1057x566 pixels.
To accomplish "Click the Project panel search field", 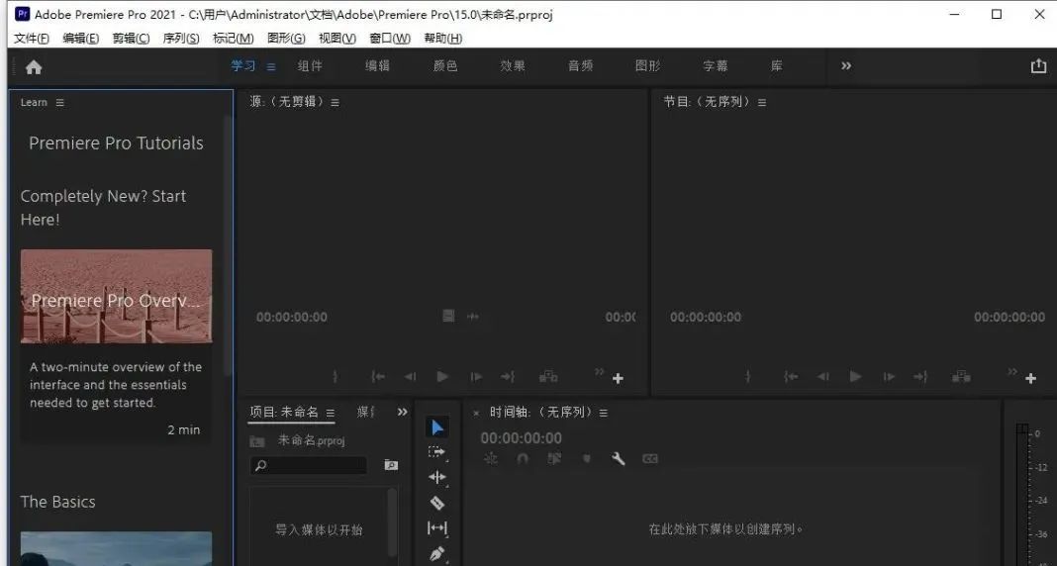I will click(x=308, y=465).
